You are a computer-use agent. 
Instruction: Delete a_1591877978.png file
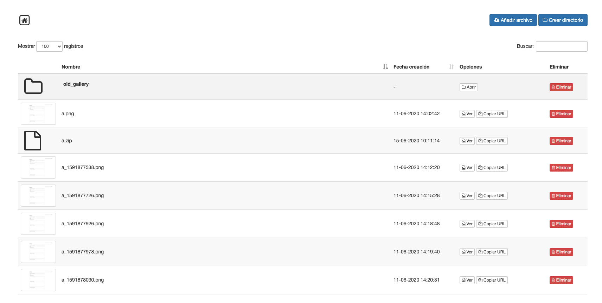tap(561, 252)
